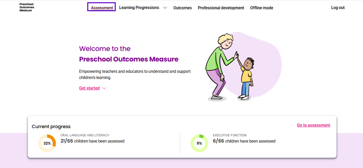This screenshot has width=363, height=168.
Task: Open Professional development from top navigation
Action: [x=221, y=8]
